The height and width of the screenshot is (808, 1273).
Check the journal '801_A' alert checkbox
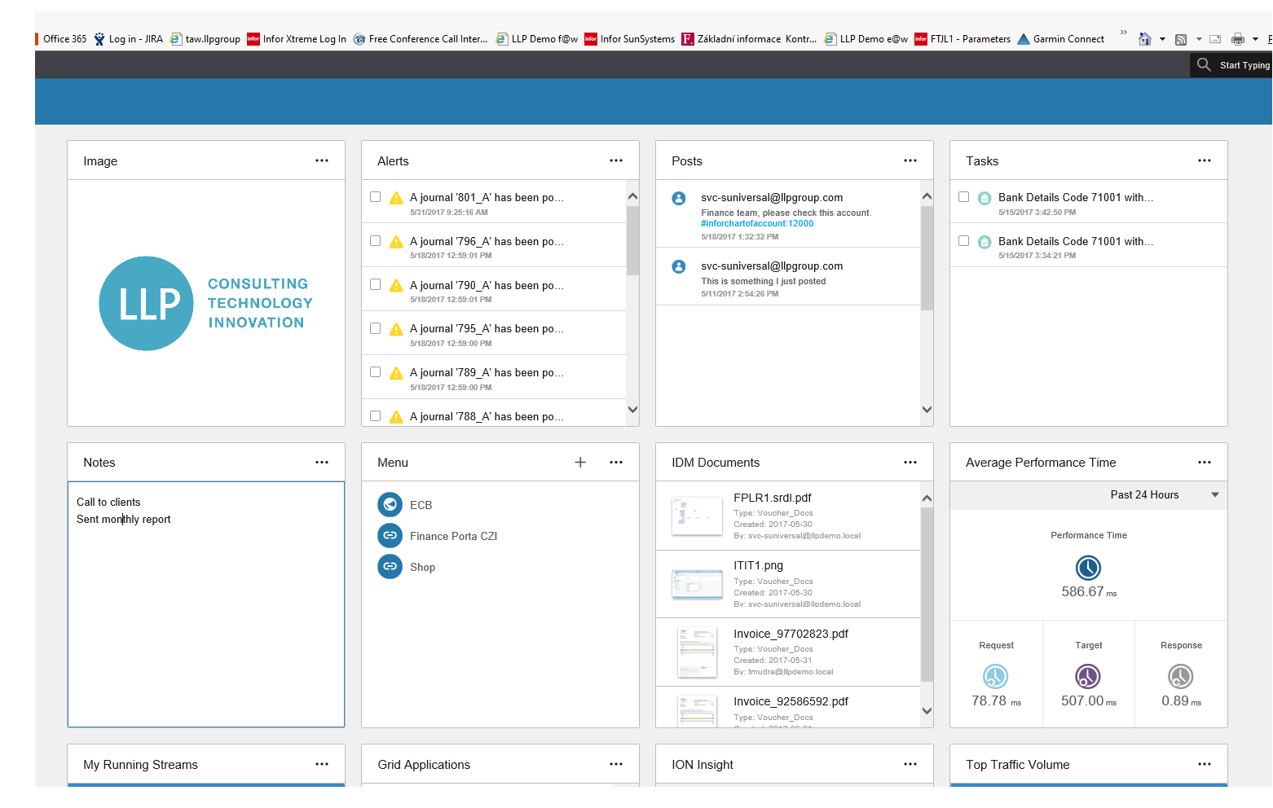point(376,197)
